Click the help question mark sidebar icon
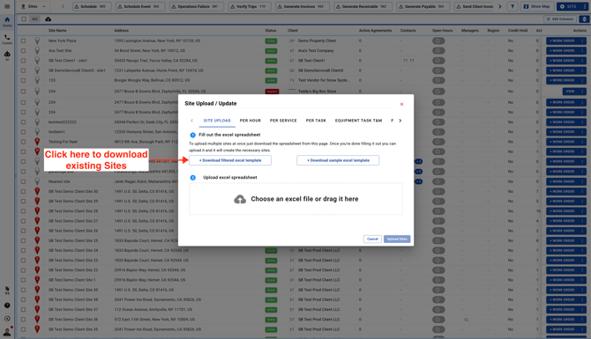Screen dimensions: 591x339 [7, 306]
